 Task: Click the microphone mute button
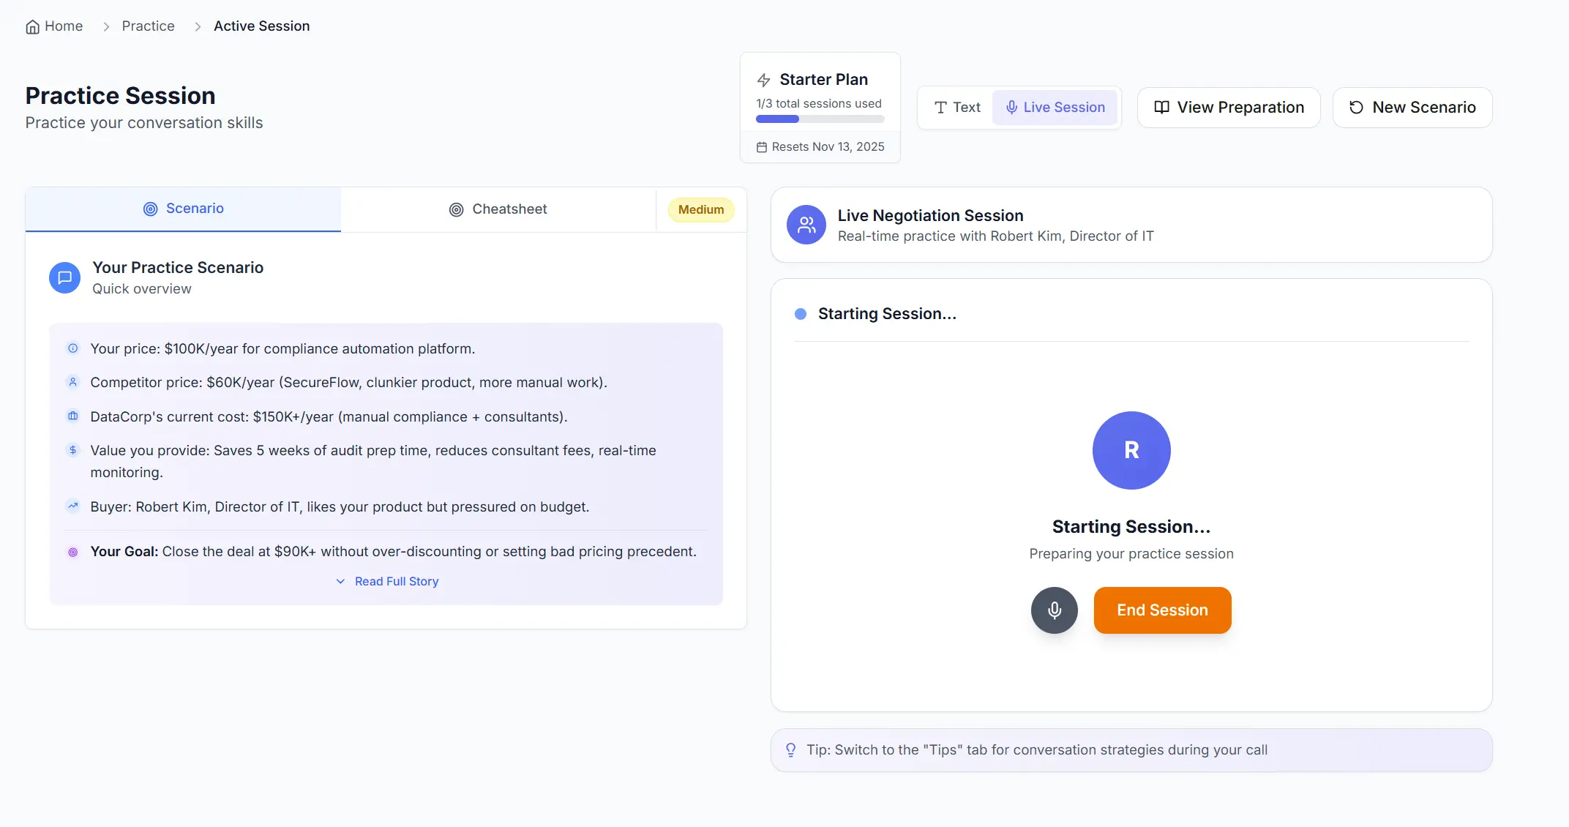pyautogui.click(x=1054, y=610)
